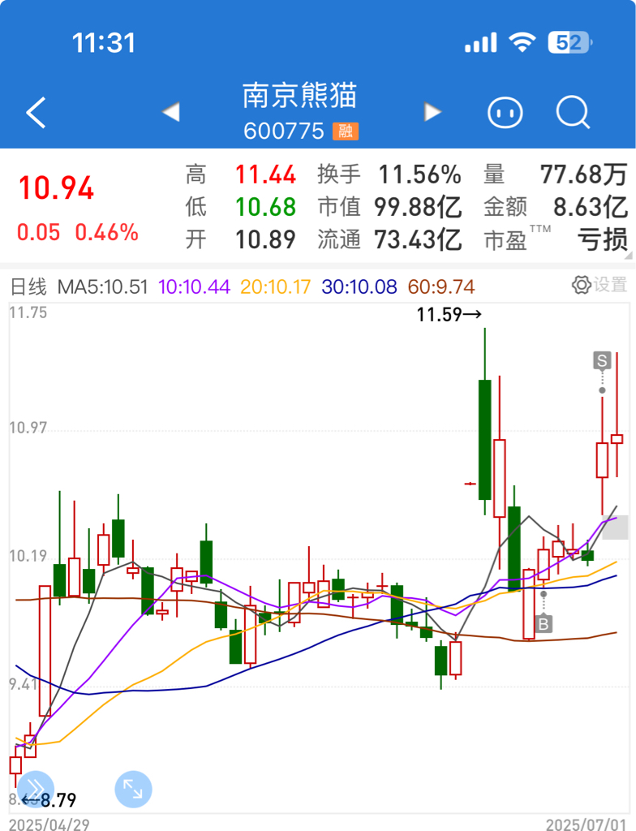Tap MA5:10.51 indicator label
Viewport: 636px width, 831px height.
click(x=102, y=286)
